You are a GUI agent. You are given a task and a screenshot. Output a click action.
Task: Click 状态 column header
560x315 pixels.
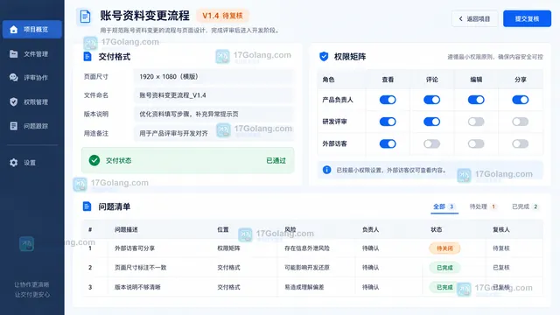point(436,229)
